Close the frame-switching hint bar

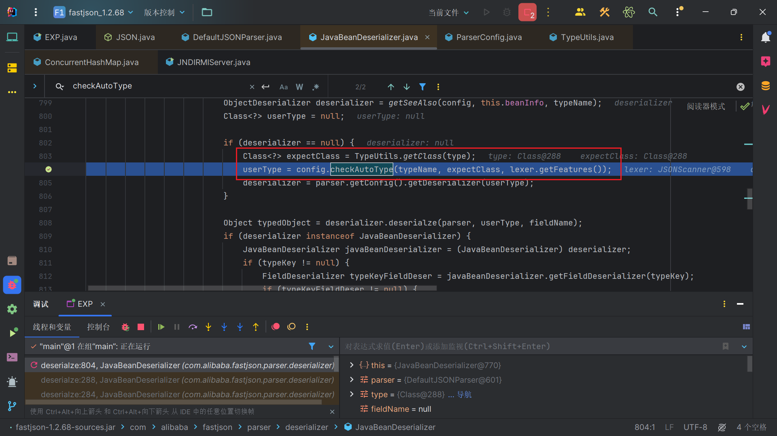[x=332, y=412]
